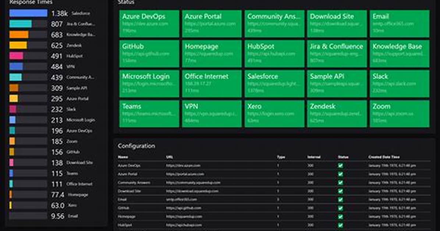
Task: Toggle the HubSpot row status checkbox
Action: click(340, 225)
